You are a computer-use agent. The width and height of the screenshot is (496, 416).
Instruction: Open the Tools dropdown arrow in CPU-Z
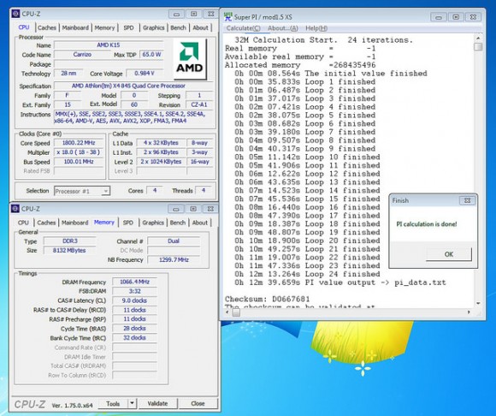[132, 403]
